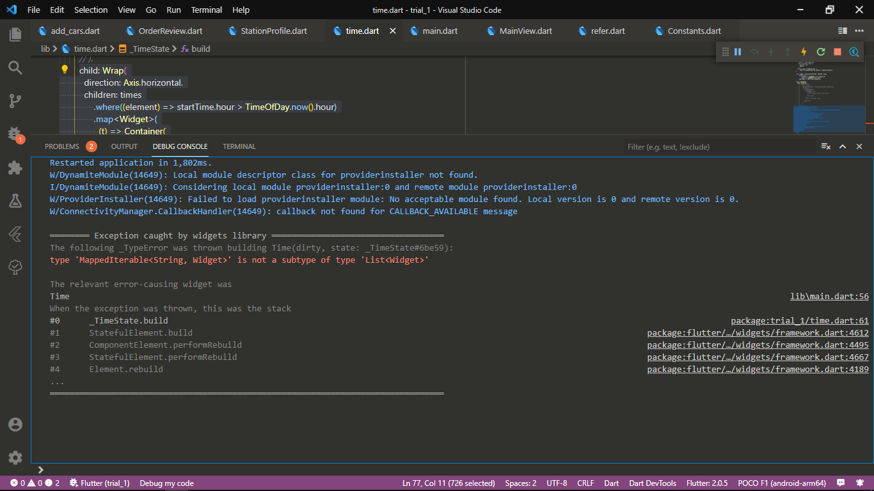The image size is (874, 491).
Task: Stop debugging with the red square
Action: point(838,52)
